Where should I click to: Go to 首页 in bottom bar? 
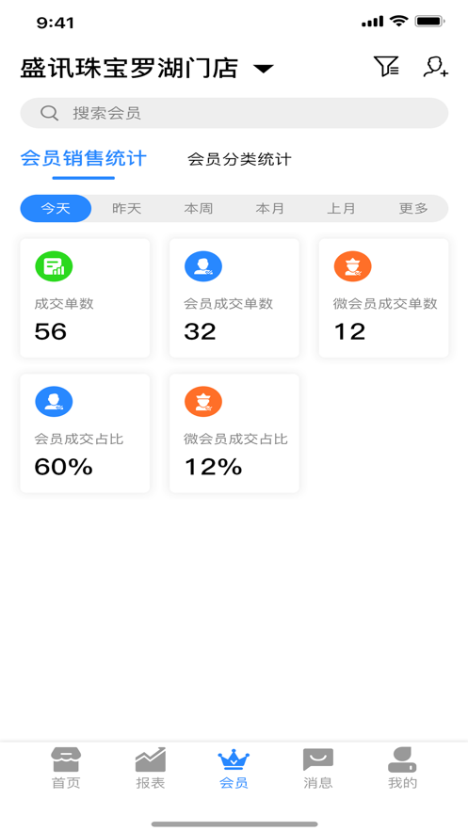click(x=66, y=769)
